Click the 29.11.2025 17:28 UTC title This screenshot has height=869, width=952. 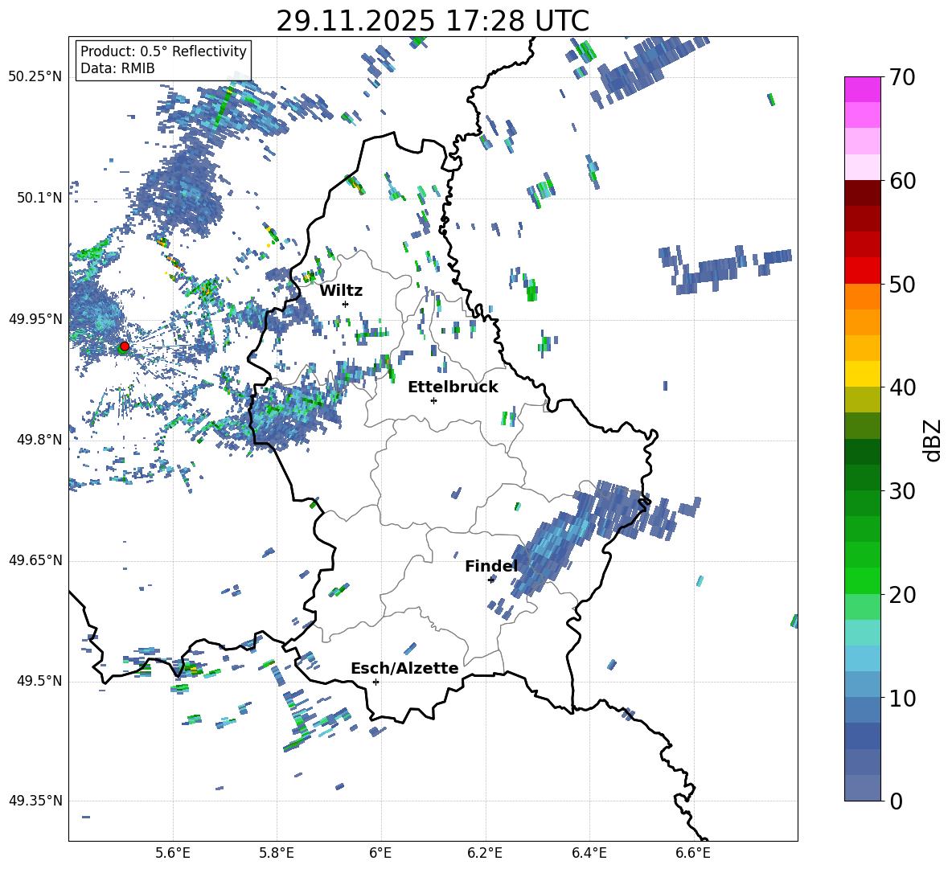[433, 22]
